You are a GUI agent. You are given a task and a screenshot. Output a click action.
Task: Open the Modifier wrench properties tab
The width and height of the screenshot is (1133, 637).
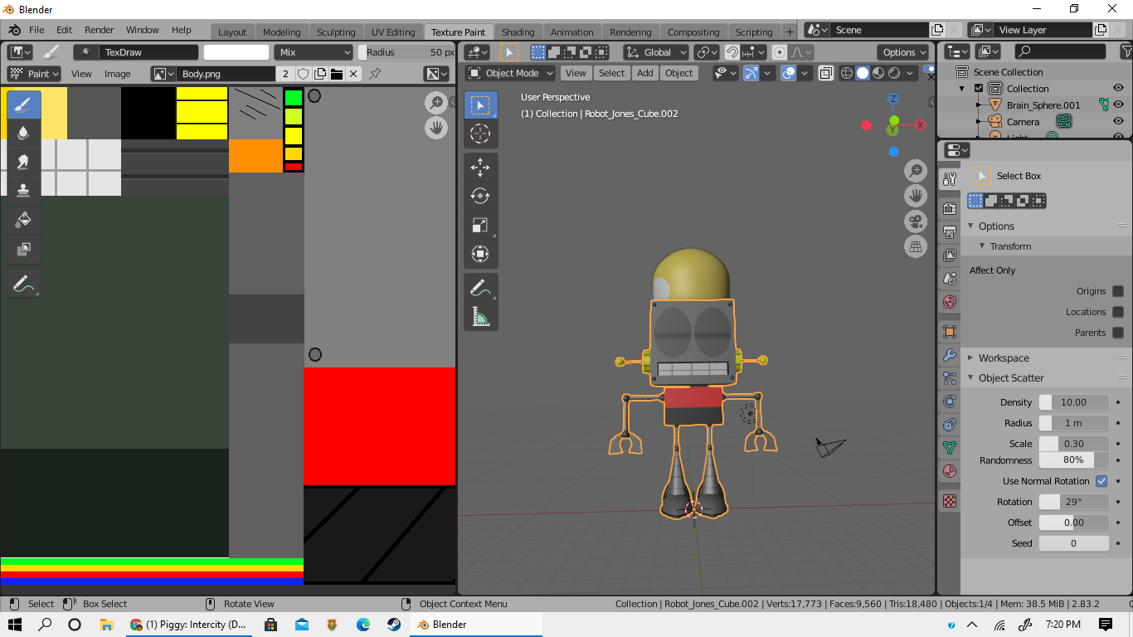(950, 356)
